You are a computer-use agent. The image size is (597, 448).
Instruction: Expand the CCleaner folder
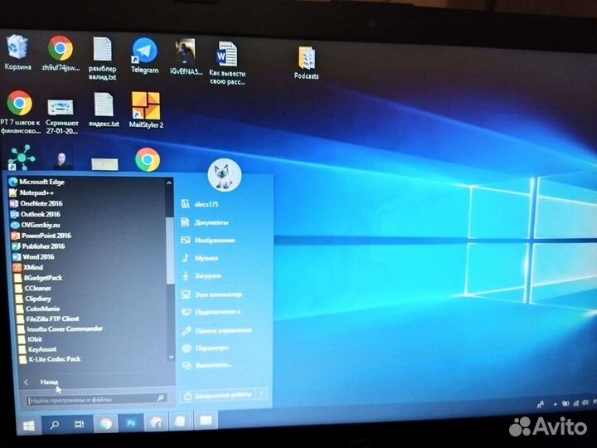[33, 288]
